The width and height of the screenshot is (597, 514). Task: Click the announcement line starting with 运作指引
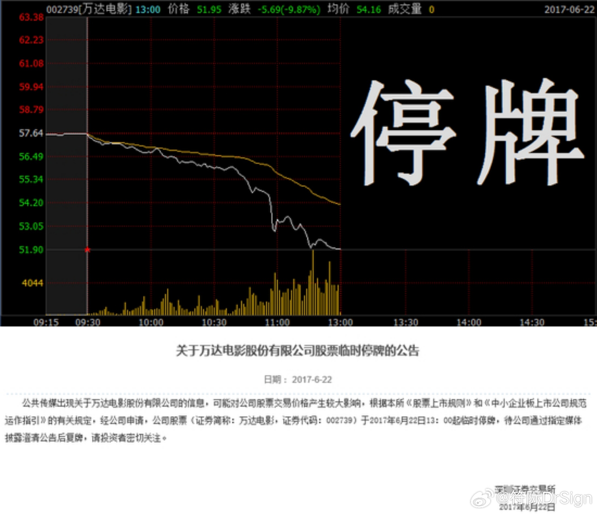pos(294,421)
